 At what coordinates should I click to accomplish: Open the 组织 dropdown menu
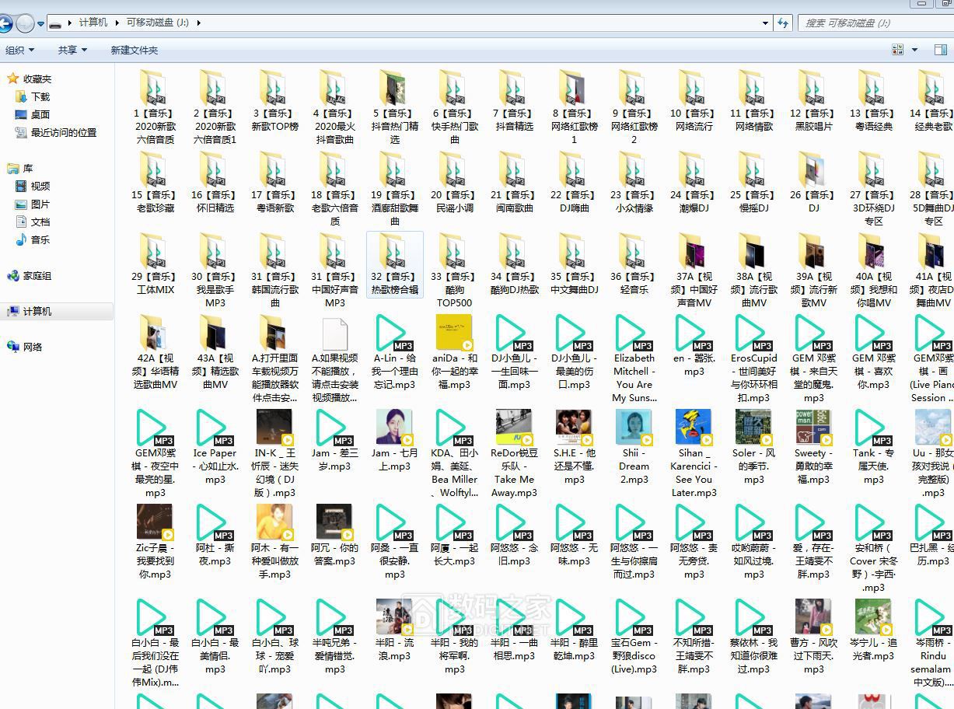[19, 51]
